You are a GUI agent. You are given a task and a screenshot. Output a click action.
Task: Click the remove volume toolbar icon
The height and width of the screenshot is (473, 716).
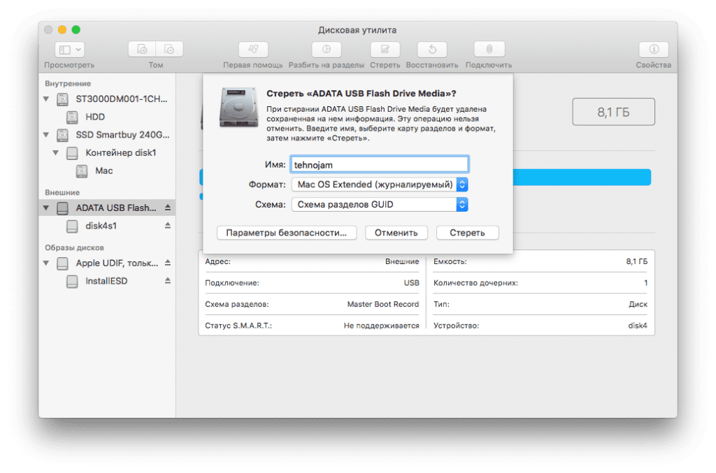click(169, 50)
